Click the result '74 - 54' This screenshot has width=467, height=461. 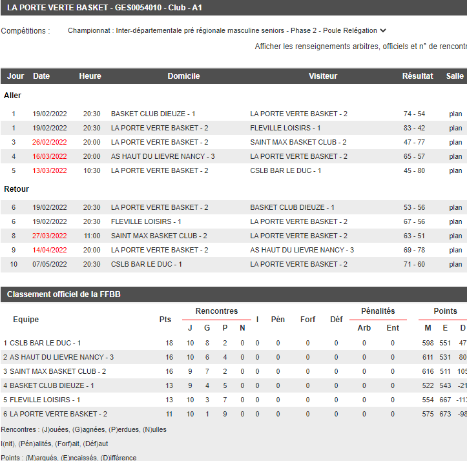[x=414, y=114]
